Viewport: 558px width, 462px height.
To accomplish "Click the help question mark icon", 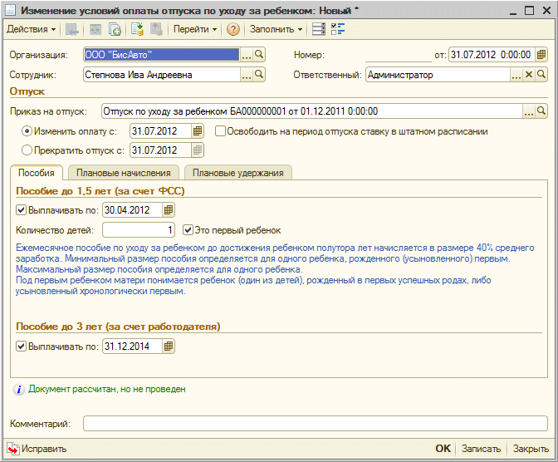I will (x=233, y=29).
